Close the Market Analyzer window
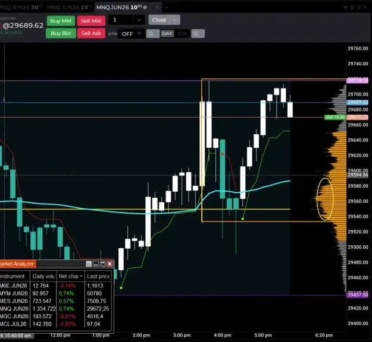 pos(110,264)
